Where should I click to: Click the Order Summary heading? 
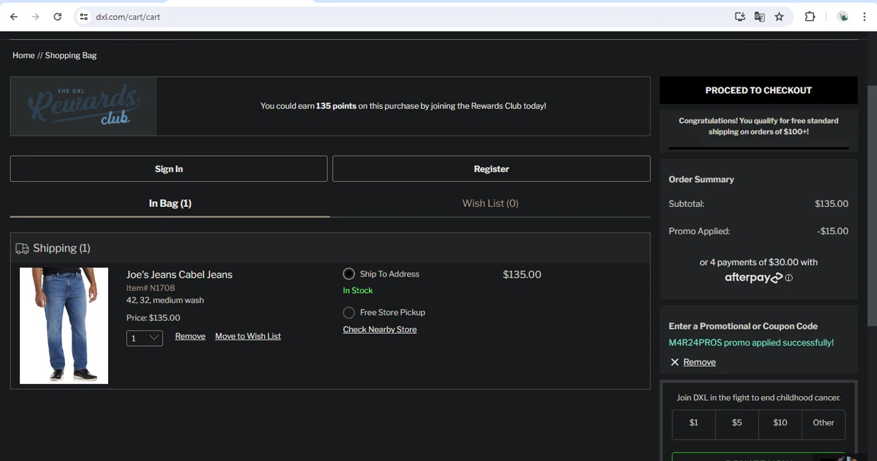[x=702, y=179]
